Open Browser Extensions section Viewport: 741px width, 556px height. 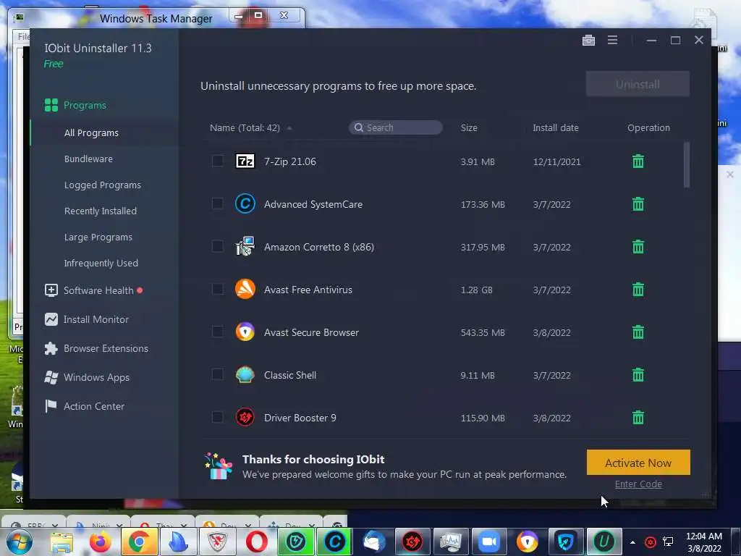click(96, 348)
